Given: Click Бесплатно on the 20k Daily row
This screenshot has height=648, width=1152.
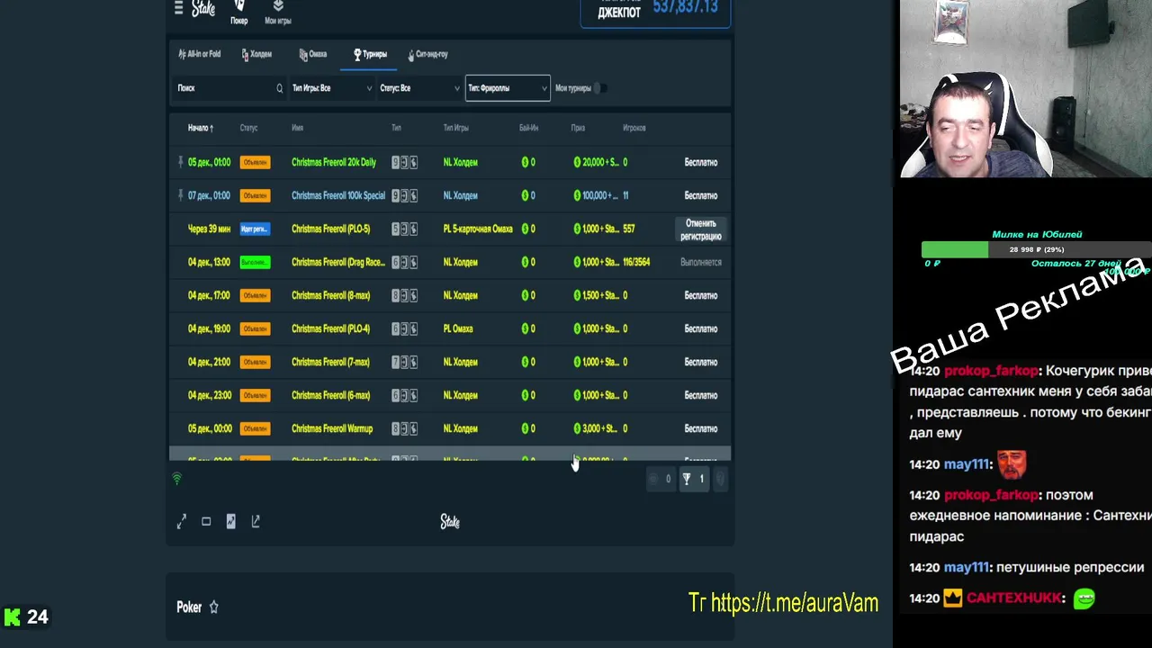Looking at the screenshot, I should (701, 162).
